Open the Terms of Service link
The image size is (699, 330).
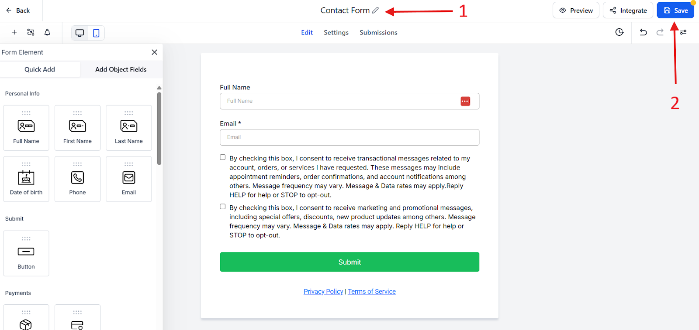371,291
